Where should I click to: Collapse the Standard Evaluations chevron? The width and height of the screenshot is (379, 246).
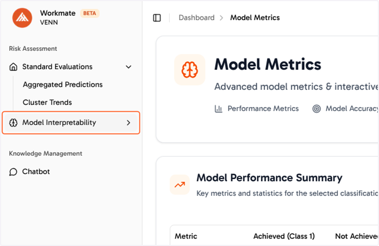tap(129, 67)
